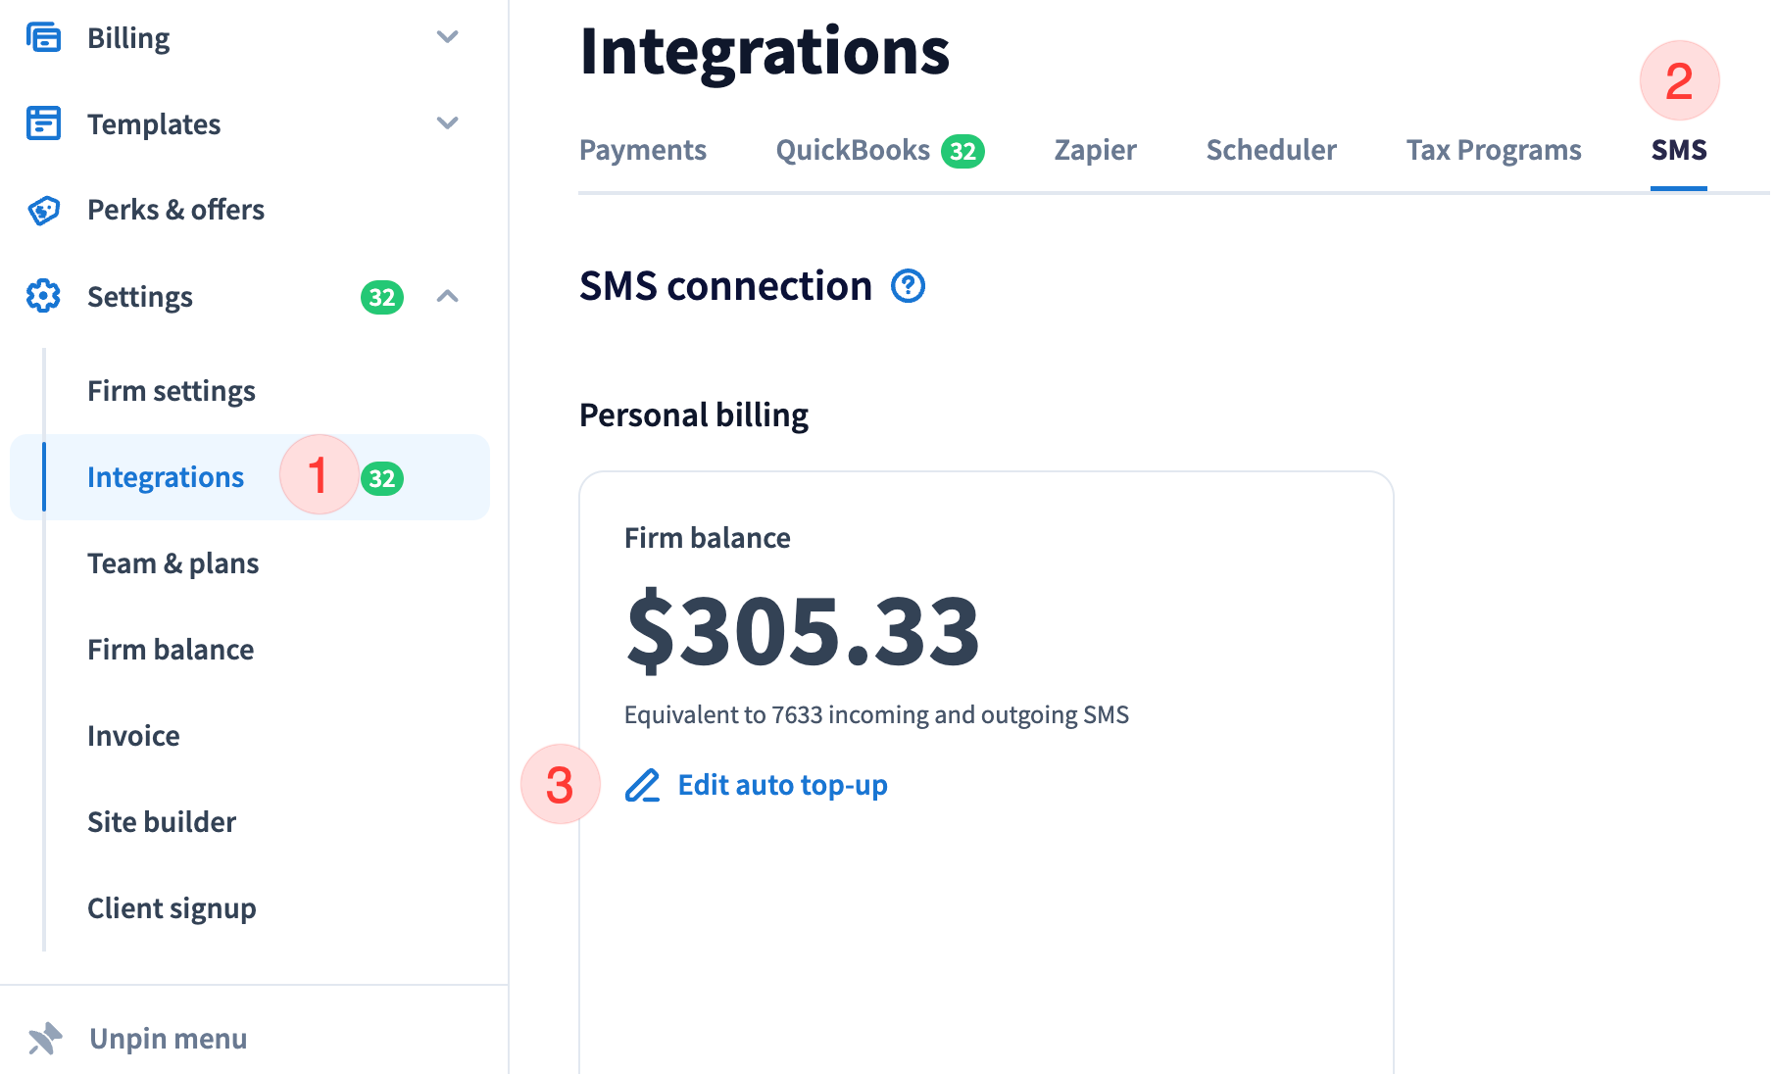1776x1074 pixels.
Task: Expand the Billing menu chevron
Action: tap(447, 37)
